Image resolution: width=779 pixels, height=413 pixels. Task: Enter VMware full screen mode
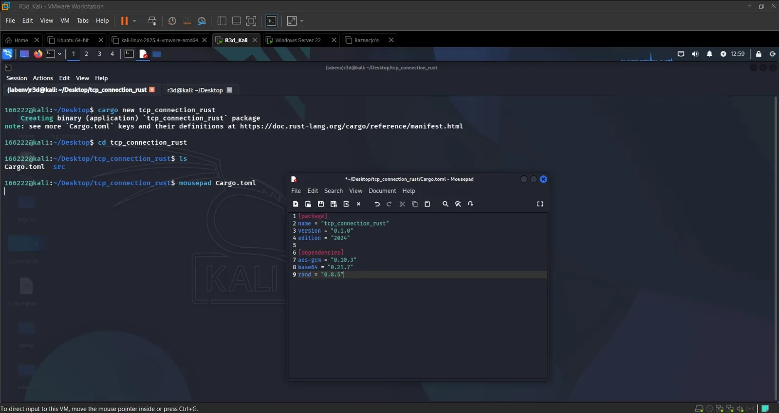click(251, 21)
